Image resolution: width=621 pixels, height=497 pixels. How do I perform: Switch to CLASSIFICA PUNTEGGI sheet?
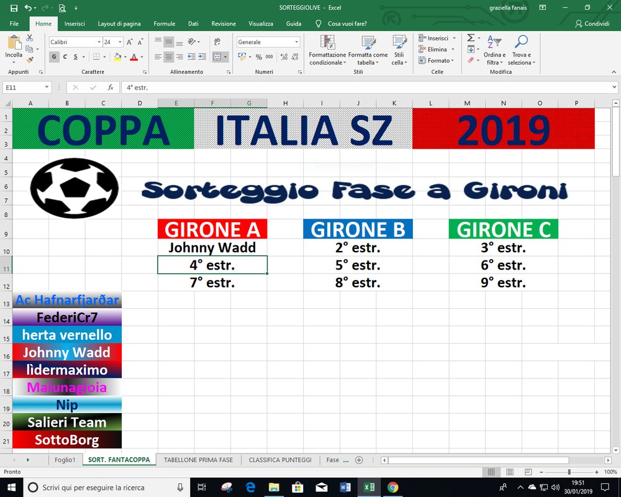[x=280, y=460]
